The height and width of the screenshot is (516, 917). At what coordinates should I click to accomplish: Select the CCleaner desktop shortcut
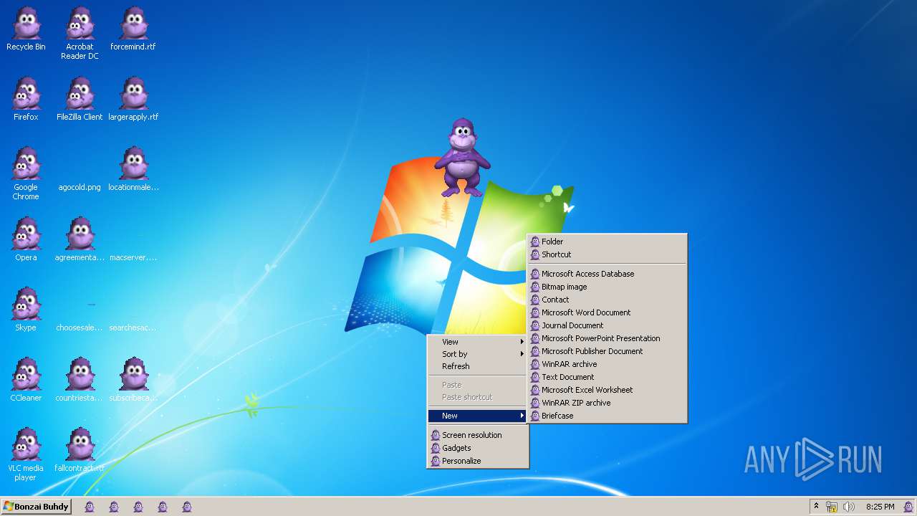(x=26, y=380)
